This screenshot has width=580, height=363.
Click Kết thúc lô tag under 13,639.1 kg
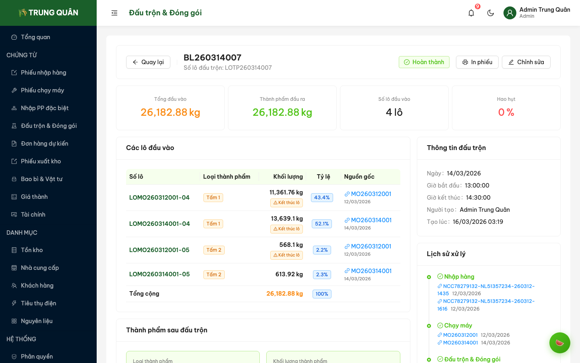coord(286,229)
